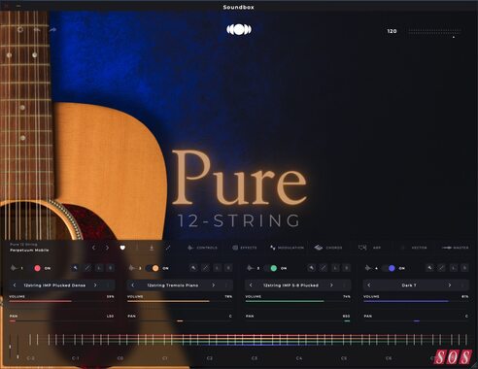Toggle layer 3 green ON switch
This screenshot has height=369, width=478.
pos(270,268)
